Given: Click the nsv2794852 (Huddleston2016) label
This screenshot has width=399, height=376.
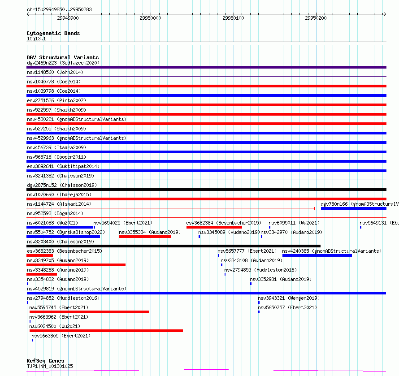Looking at the screenshot, I should [x=63, y=298].
